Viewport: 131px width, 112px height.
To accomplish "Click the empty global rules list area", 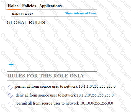I will 51,44.
